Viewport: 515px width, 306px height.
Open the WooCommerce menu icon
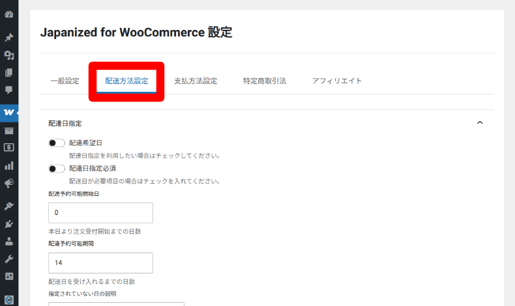pos(9,112)
